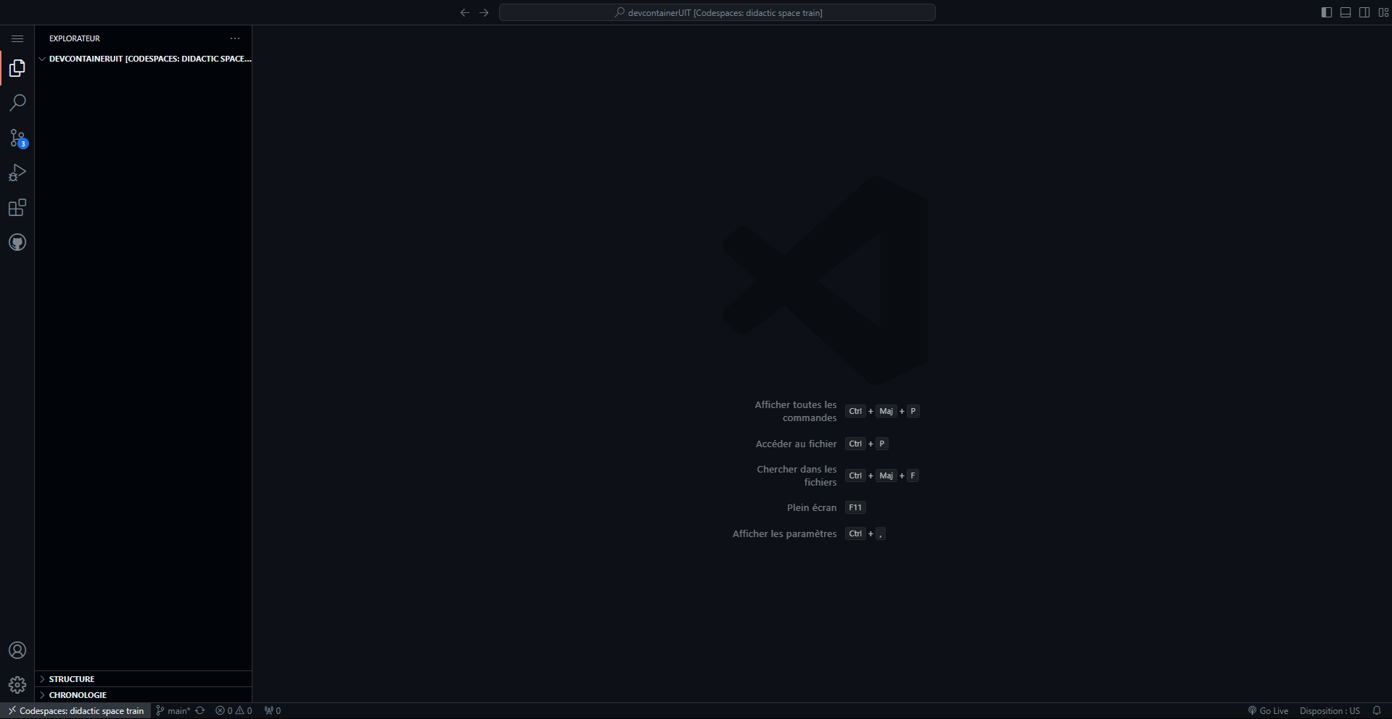
Task: Open the Accounts icon in activity bar
Action: [x=17, y=650]
